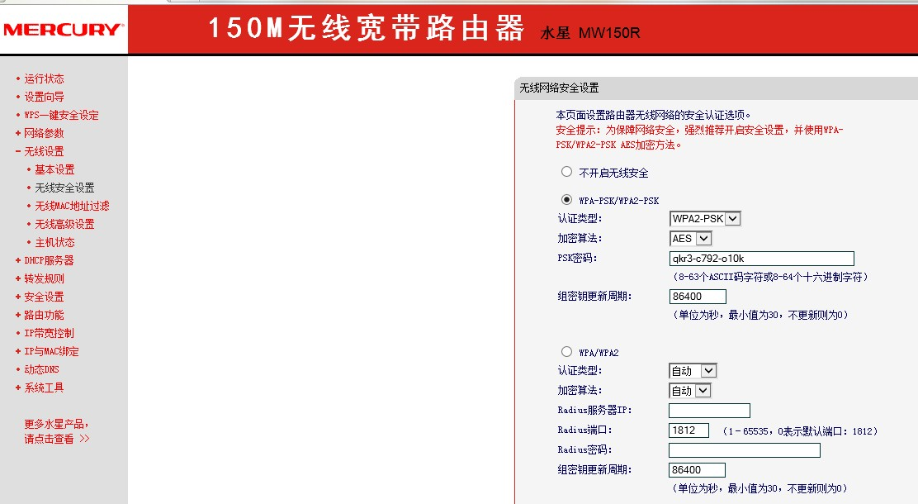Image resolution: width=918 pixels, height=504 pixels.
Task: Open 无线安全设置 submenu item
Action: (x=64, y=188)
